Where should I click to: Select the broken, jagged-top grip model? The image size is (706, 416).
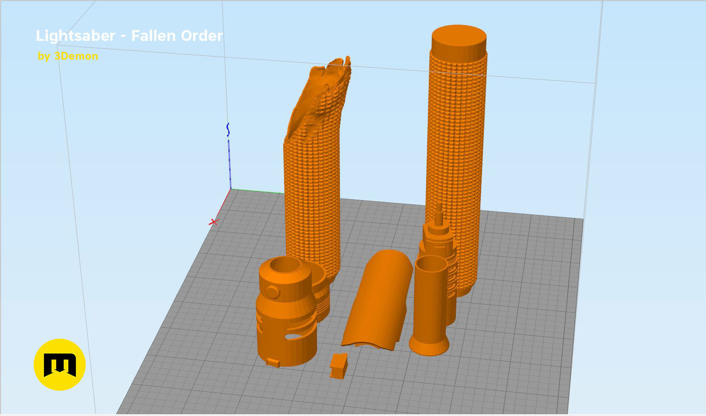313,174
